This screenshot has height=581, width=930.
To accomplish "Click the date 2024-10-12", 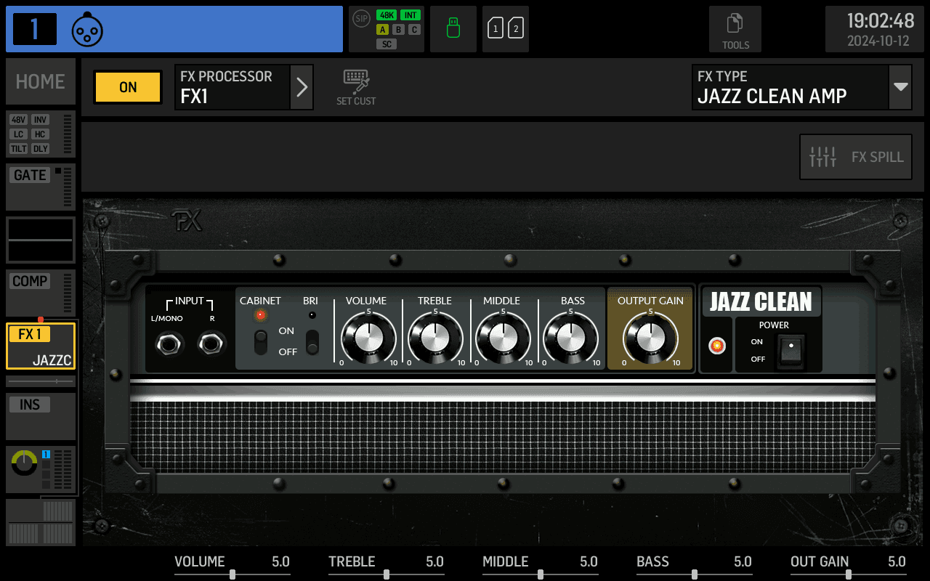I will (878, 41).
